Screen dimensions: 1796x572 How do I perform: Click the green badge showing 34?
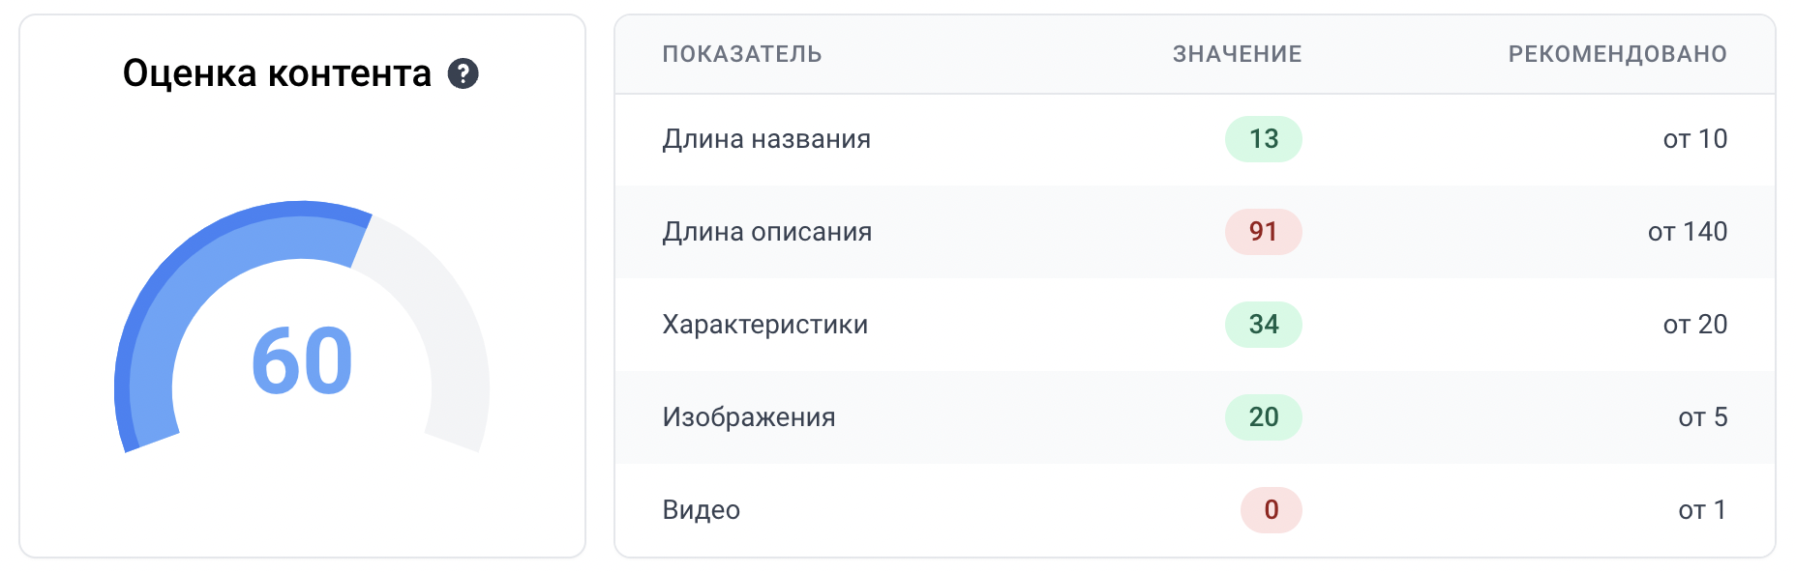pyautogui.click(x=1264, y=325)
